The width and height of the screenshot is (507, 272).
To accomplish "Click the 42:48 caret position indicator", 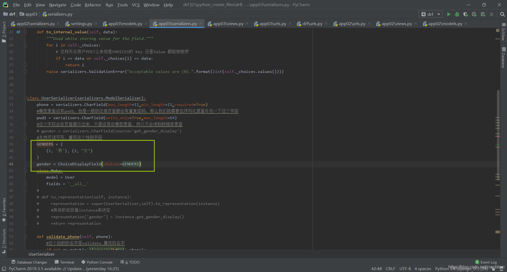I will [x=377, y=269].
